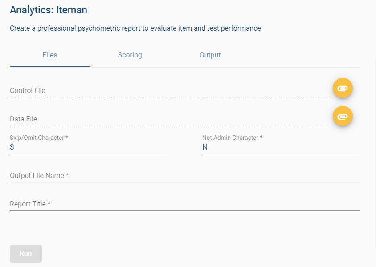
Task: Click the 'Skip/Omit Character *' label
Action: tap(39, 138)
